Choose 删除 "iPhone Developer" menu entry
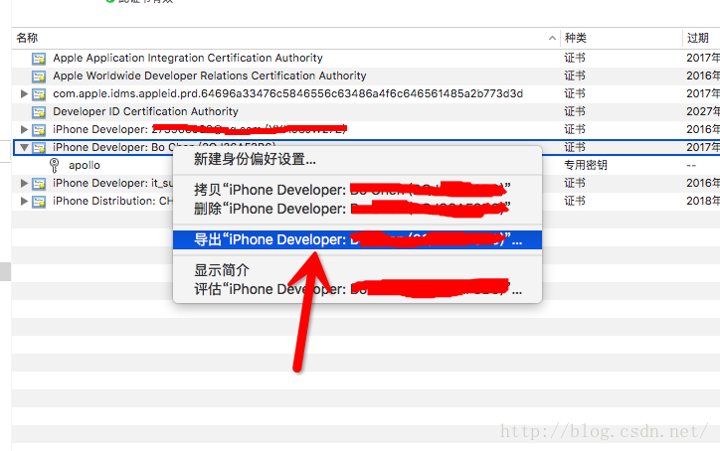 coord(357,209)
